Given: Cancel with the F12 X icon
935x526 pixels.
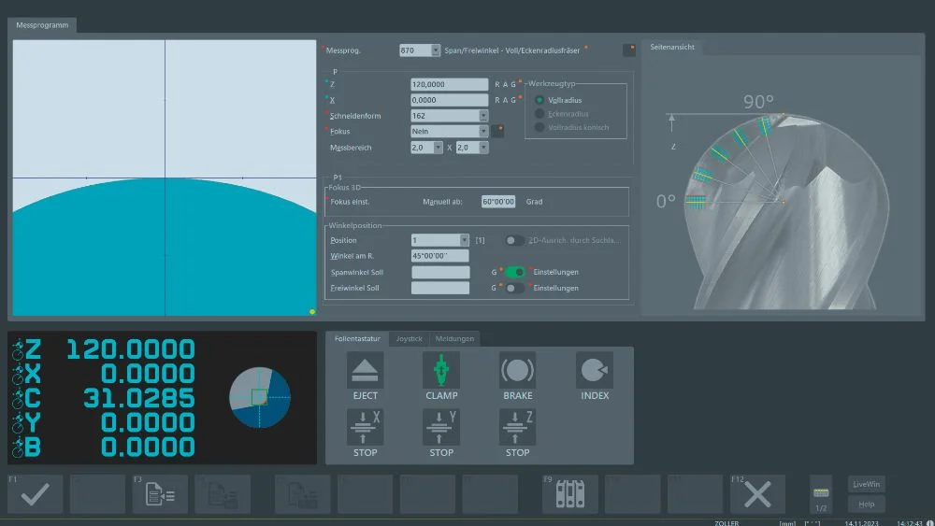Looking at the screenshot, I should tap(757, 494).
